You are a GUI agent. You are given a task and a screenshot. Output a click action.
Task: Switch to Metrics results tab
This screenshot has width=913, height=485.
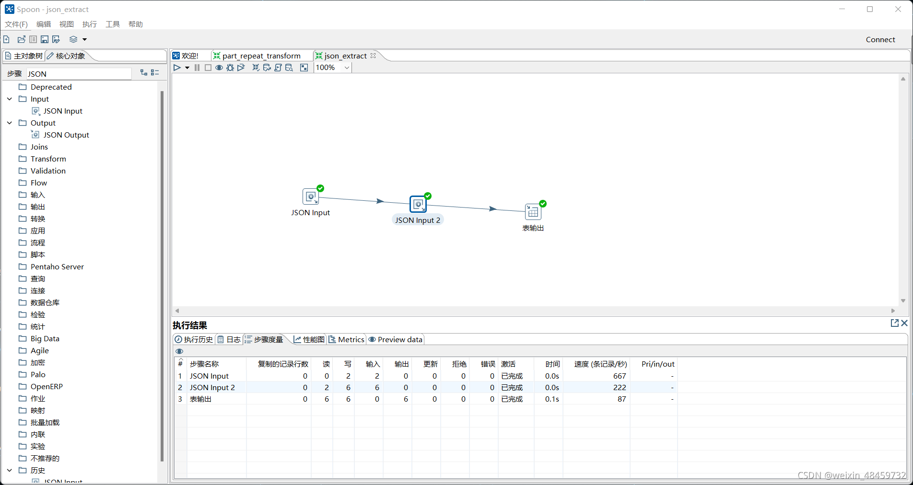click(347, 339)
